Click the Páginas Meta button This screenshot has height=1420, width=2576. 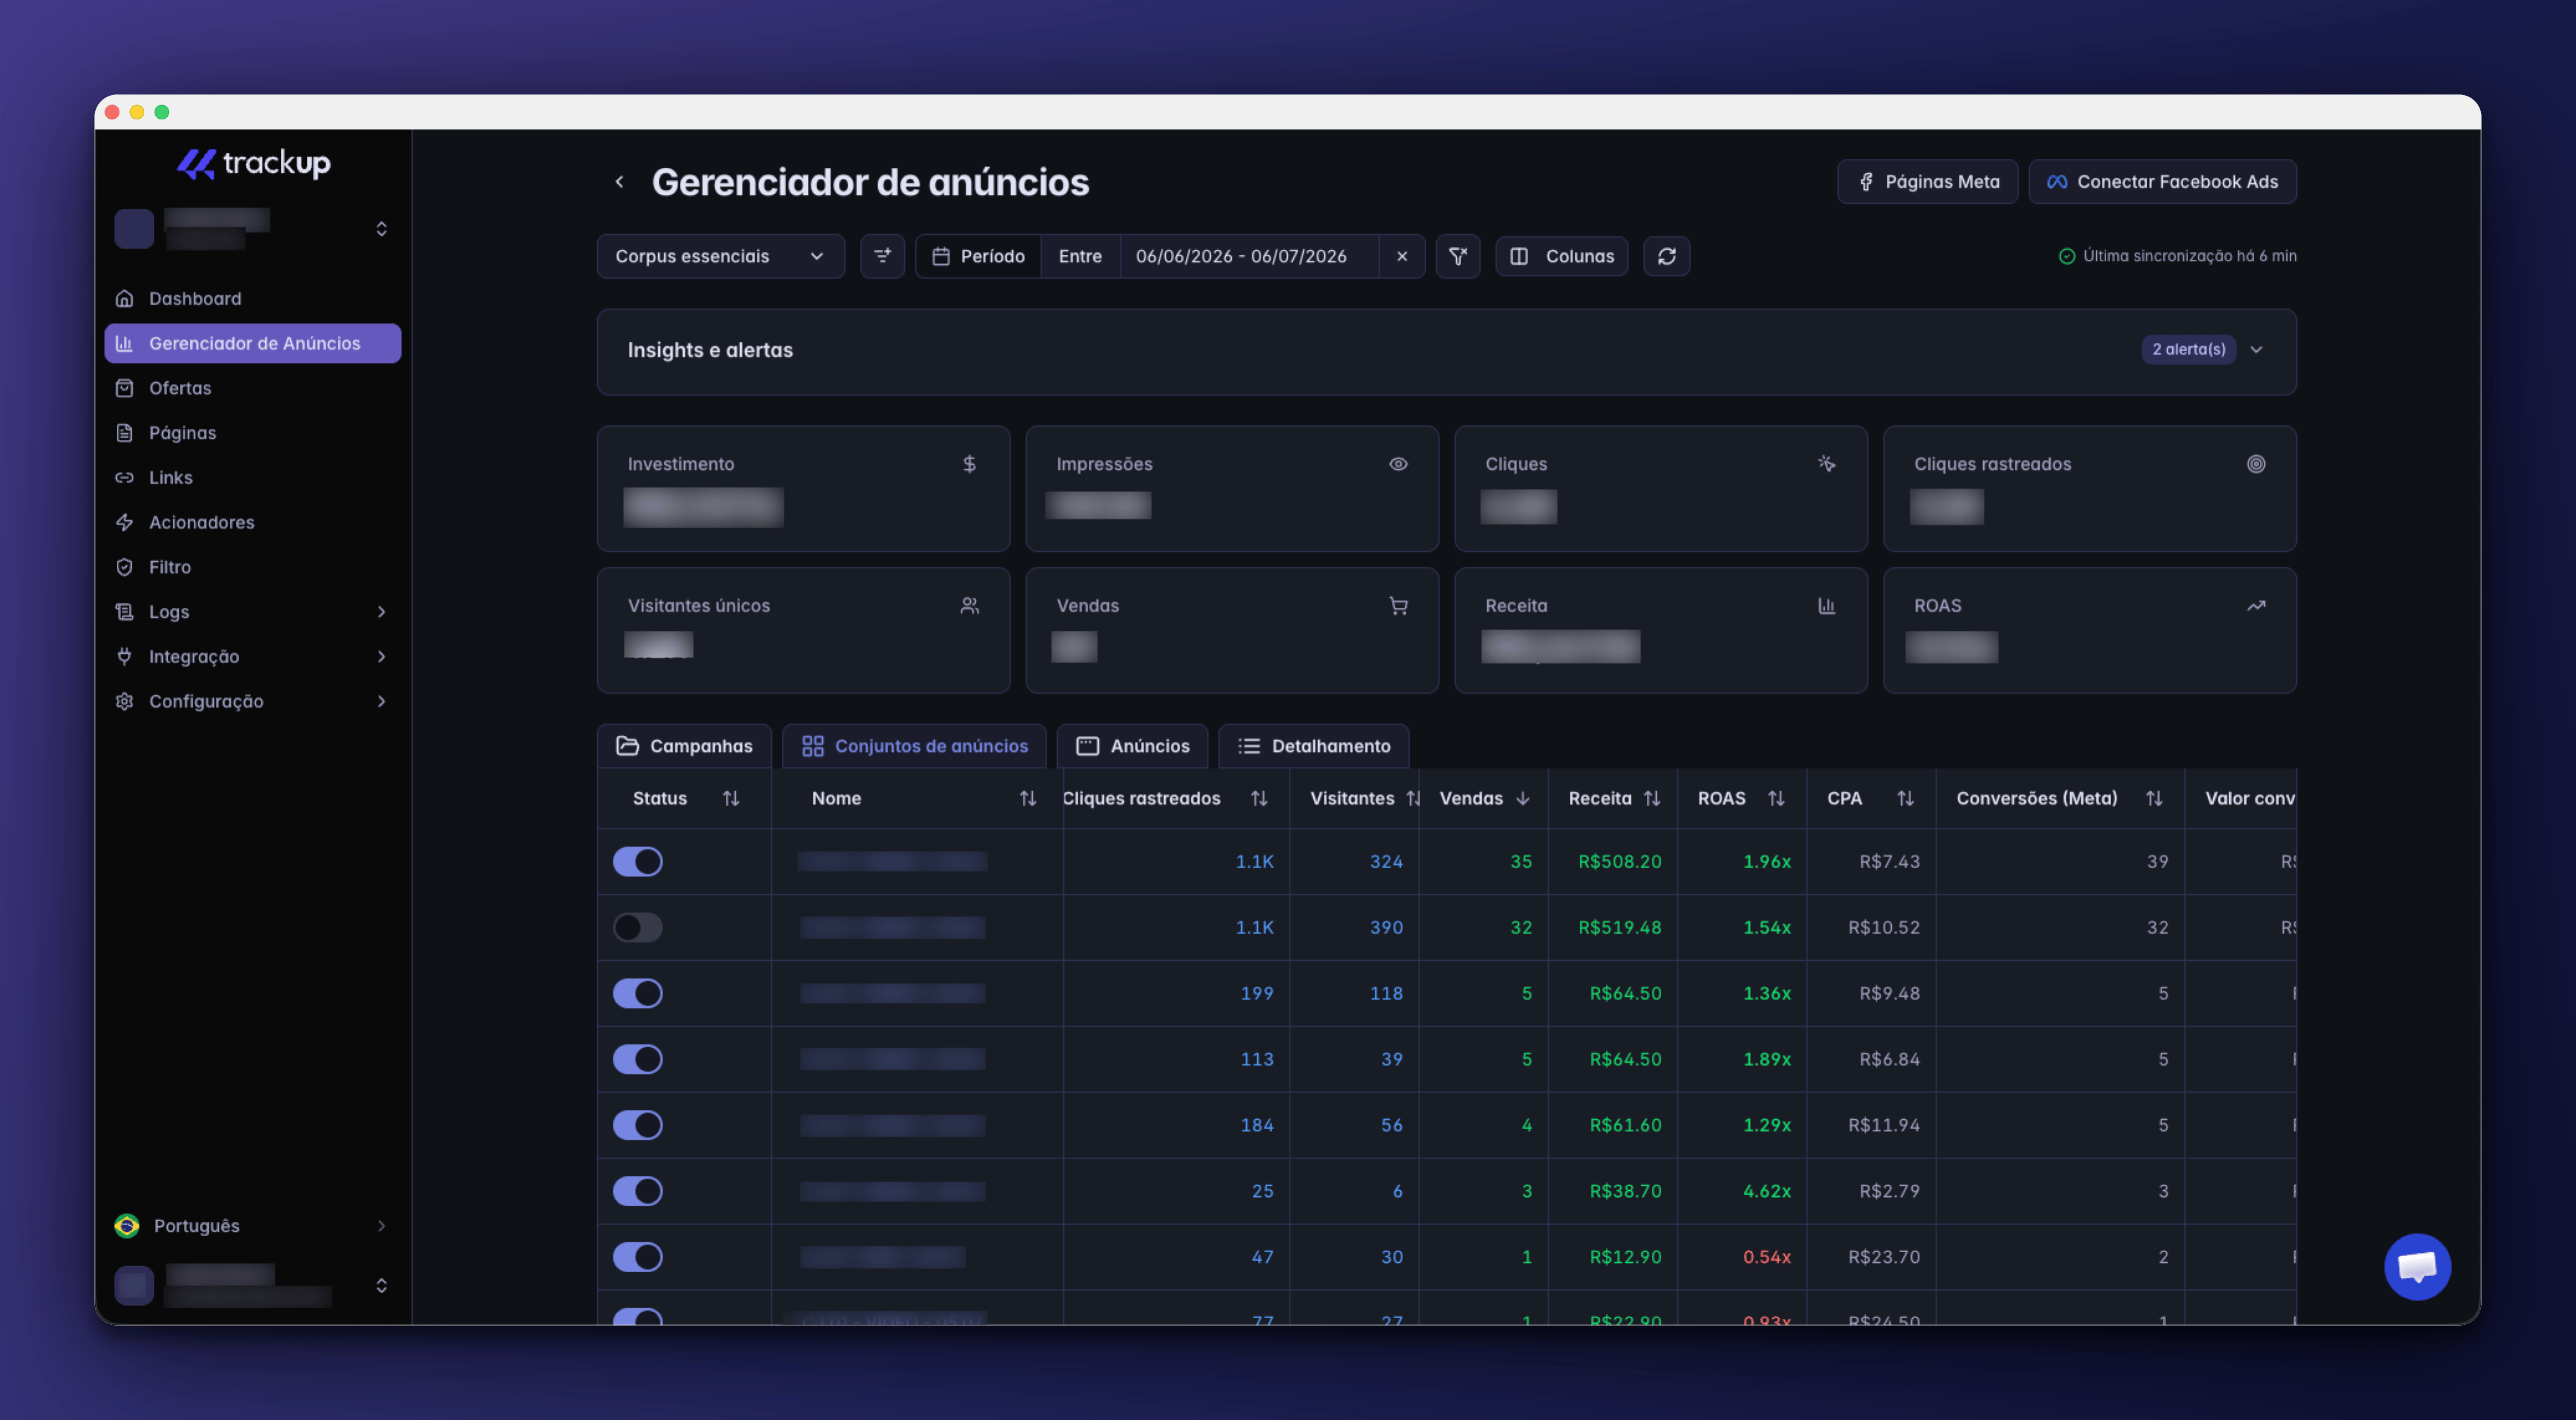1927,182
